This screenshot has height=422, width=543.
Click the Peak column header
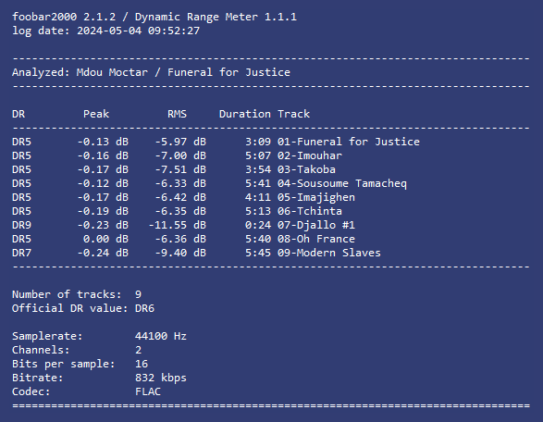click(x=96, y=114)
